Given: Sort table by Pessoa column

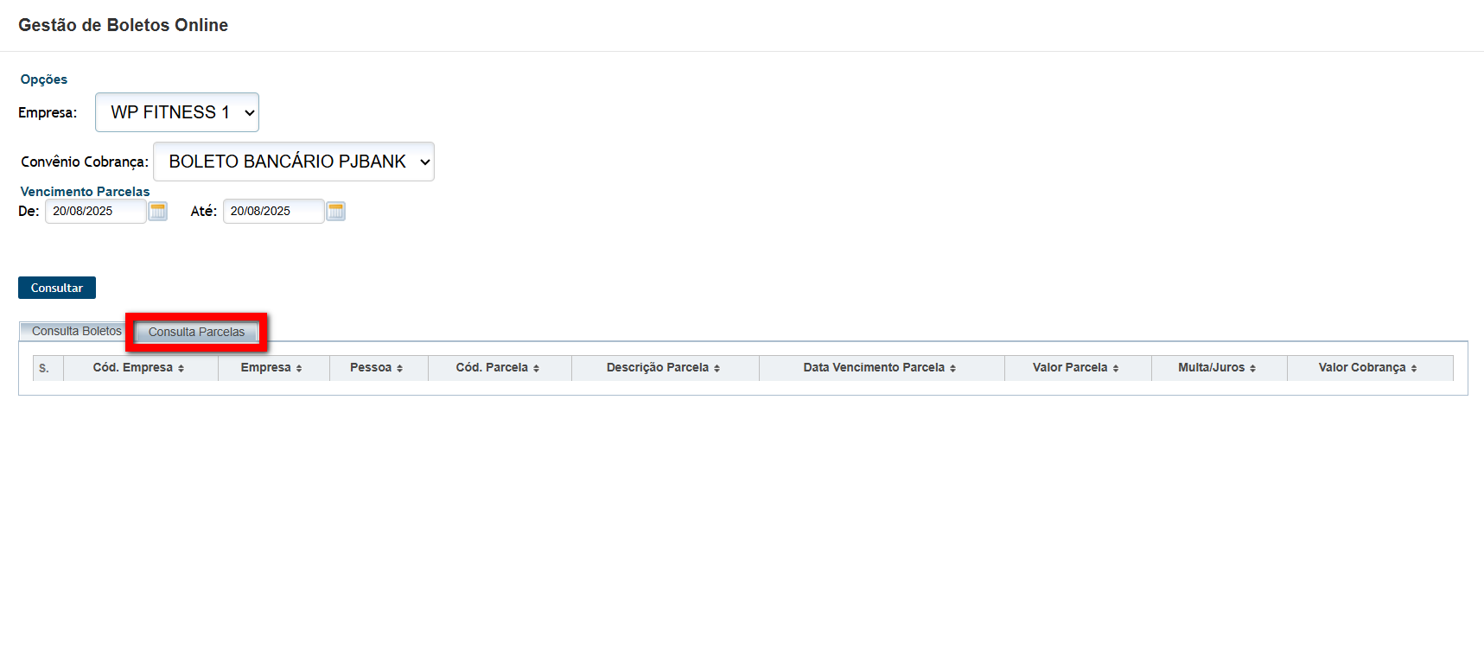Looking at the screenshot, I should (x=377, y=367).
